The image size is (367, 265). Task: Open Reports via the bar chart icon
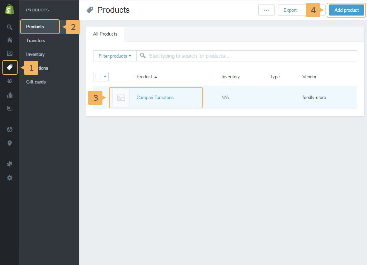[10, 95]
